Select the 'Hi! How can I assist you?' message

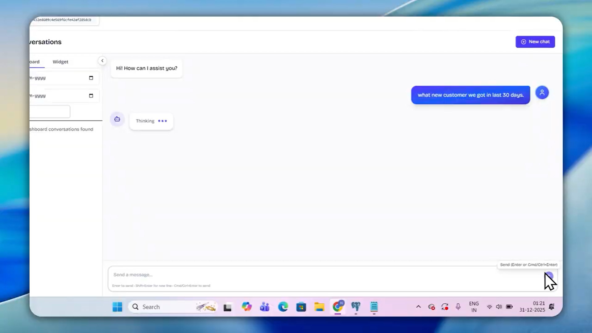(x=147, y=68)
